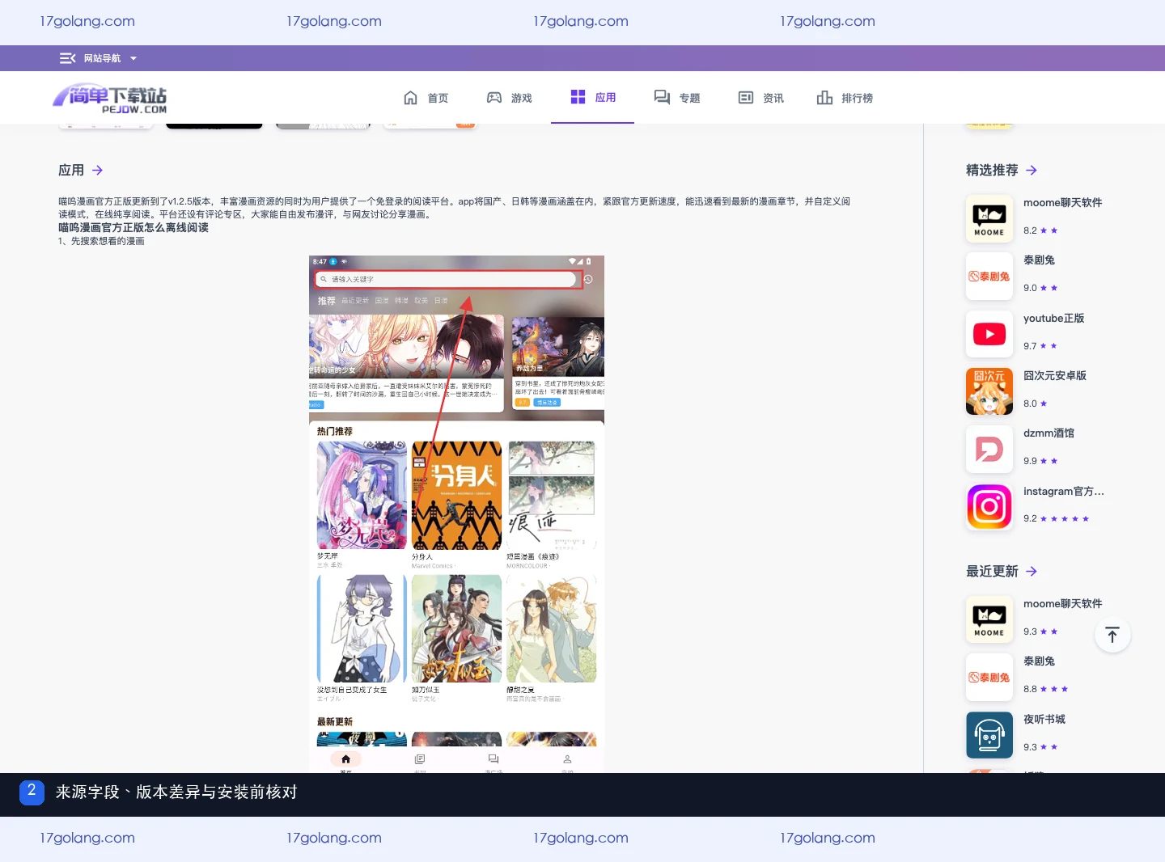
Task: Open the 最近更新 heading link
Action: (x=992, y=571)
